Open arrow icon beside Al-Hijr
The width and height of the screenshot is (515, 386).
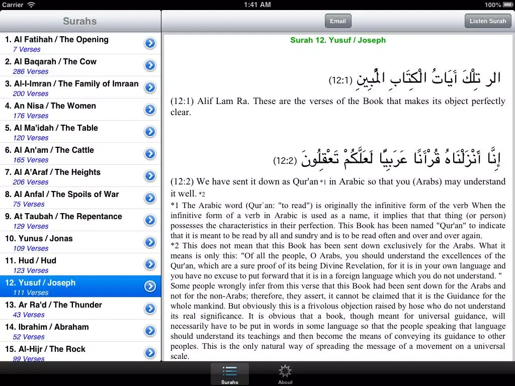(150, 352)
